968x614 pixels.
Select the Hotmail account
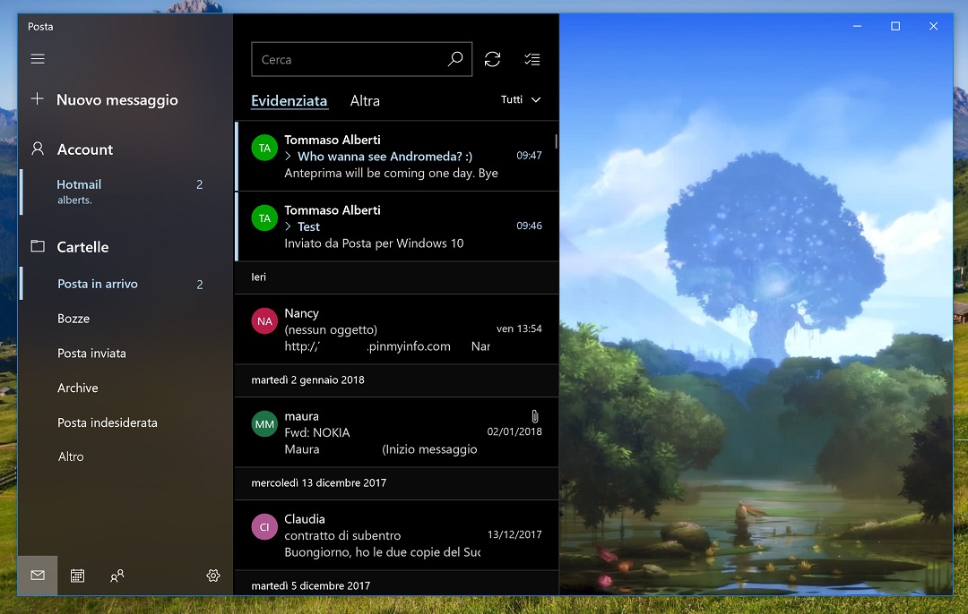126,192
